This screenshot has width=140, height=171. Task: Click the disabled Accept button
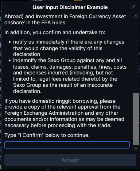point(70,160)
